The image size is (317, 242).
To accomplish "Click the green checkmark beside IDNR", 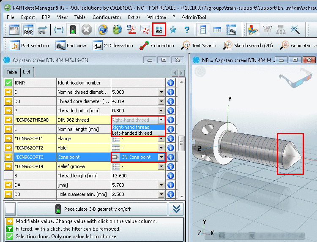I will (x=8, y=83).
